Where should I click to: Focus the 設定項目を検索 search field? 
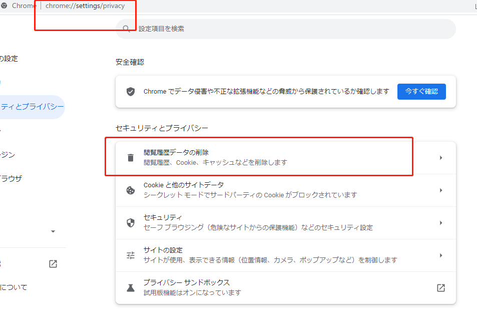pos(285,29)
